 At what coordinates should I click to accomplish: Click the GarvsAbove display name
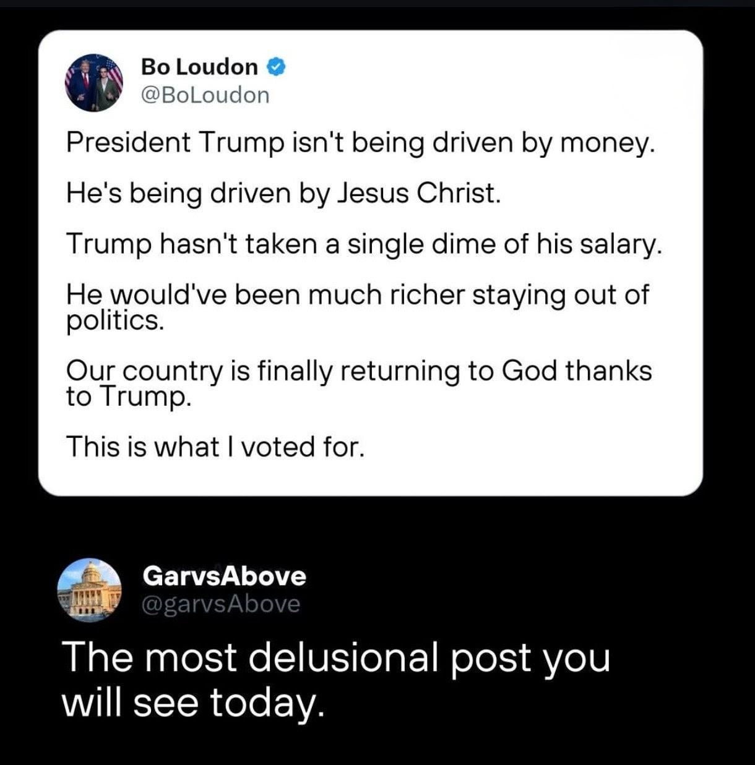[x=224, y=576]
